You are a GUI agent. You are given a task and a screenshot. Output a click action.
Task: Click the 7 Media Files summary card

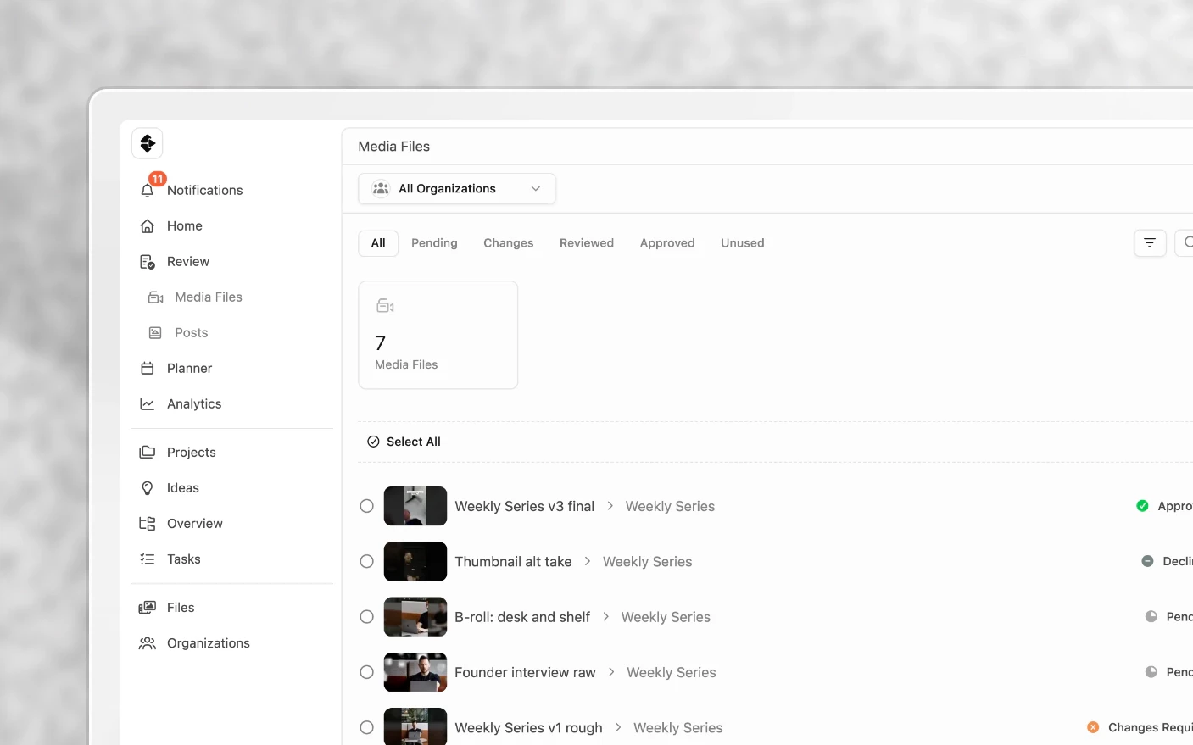tap(438, 335)
